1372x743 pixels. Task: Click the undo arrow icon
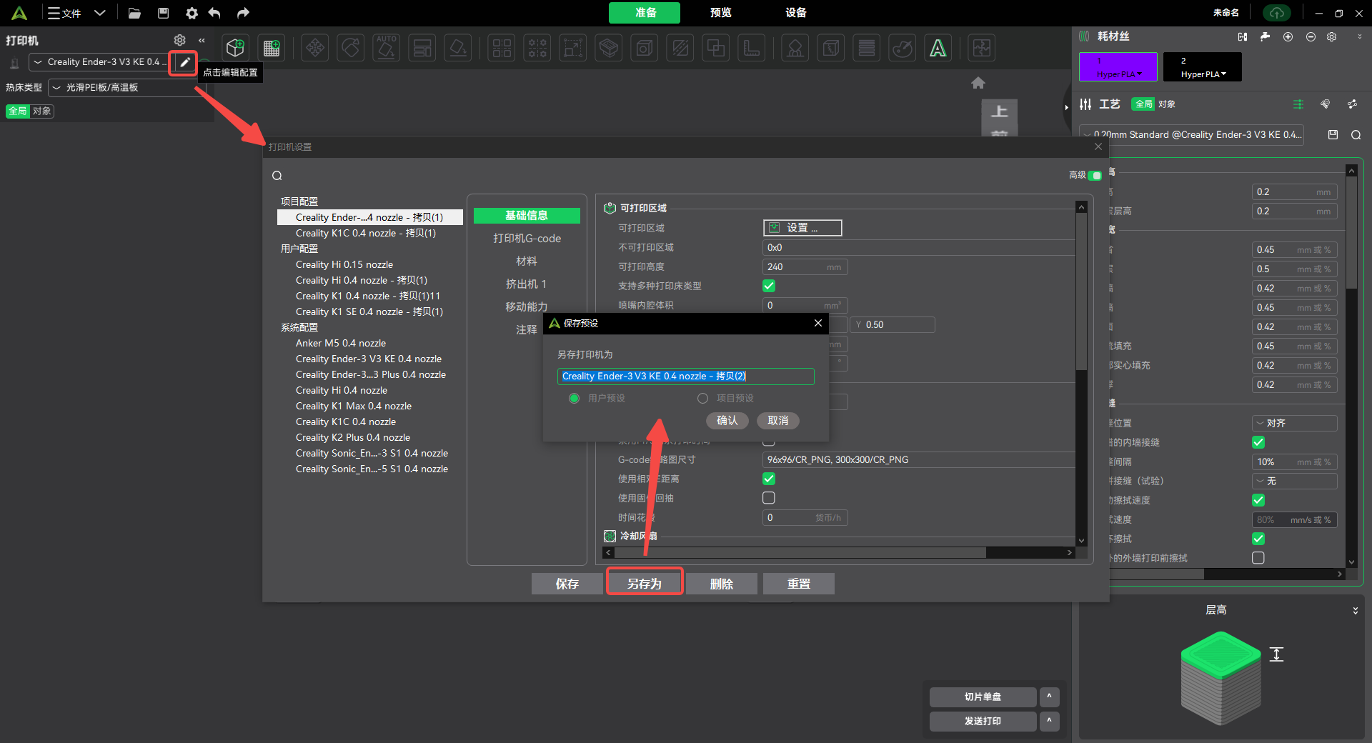coord(214,13)
